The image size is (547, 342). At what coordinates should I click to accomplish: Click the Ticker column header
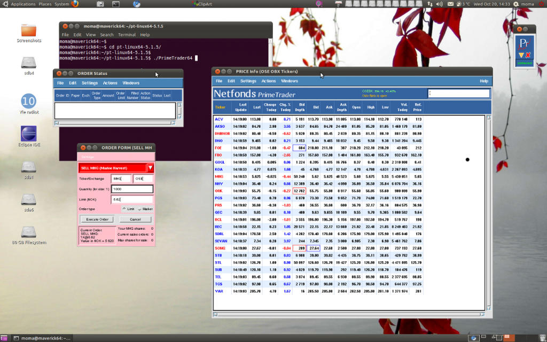(220, 107)
